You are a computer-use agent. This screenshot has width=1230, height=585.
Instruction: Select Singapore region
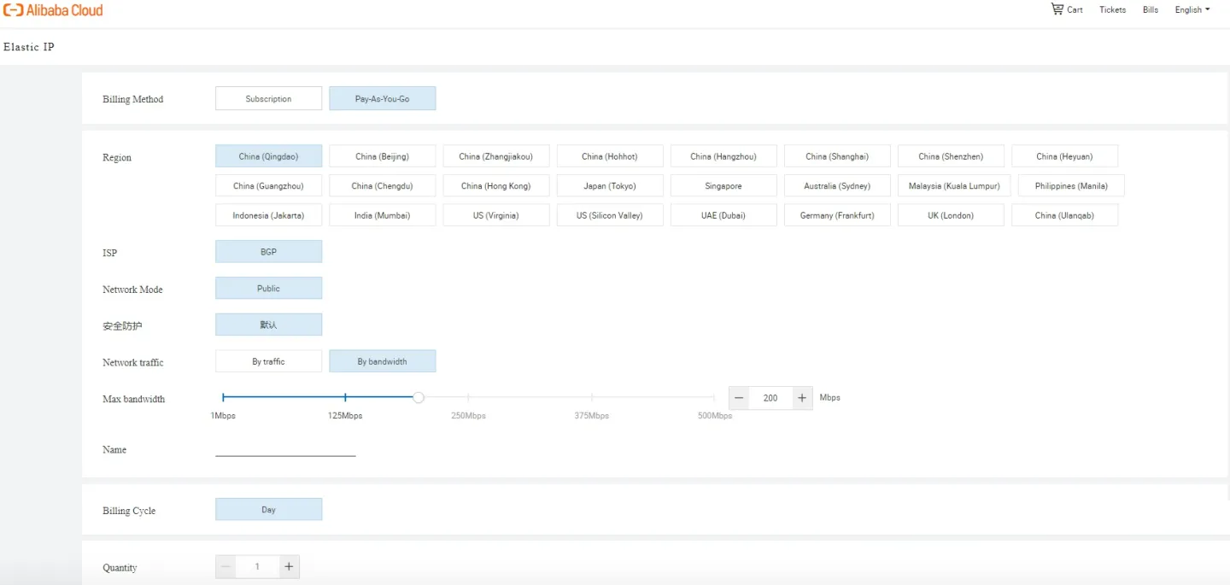pyautogui.click(x=723, y=185)
